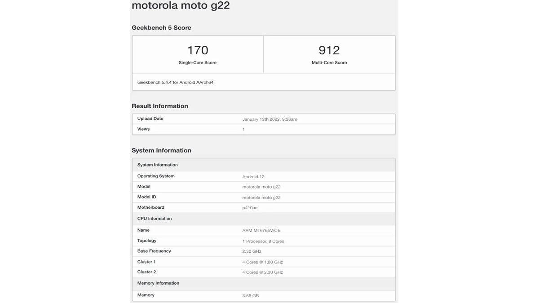The image size is (539, 303).
Task: Click the motorola moto g22 page title
Action: coord(181,5)
